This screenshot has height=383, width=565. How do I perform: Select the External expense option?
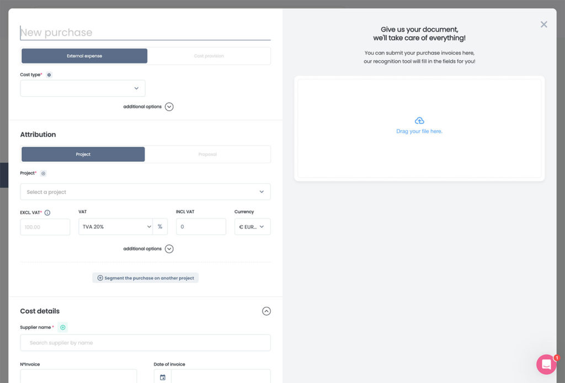pos(84,56)
